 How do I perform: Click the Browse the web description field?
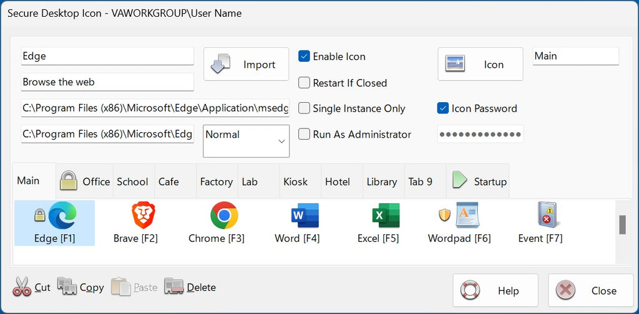[x=107, y=82]
